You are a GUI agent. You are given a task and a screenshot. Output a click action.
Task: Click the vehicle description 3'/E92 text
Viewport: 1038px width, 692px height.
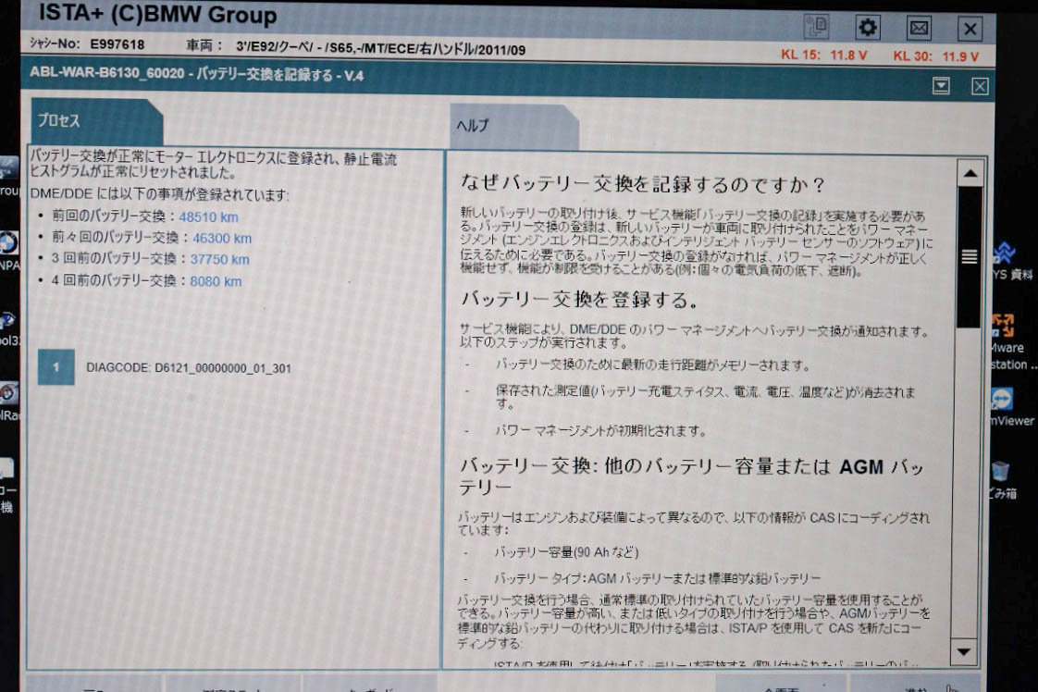click(x=380, y=48)
